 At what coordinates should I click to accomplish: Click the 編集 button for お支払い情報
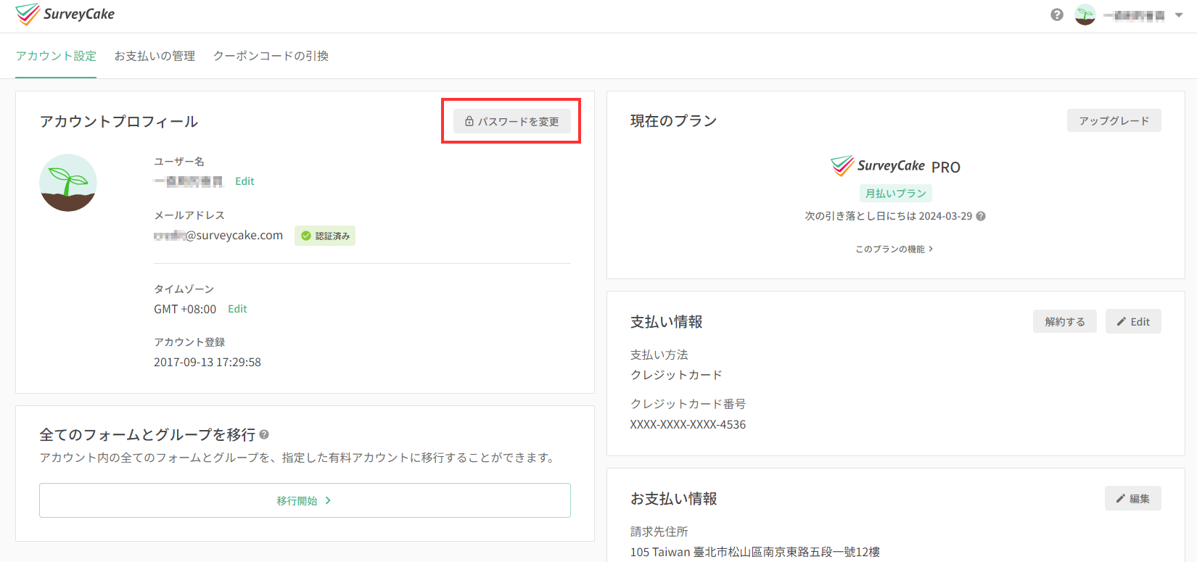tap(1132, 498)
